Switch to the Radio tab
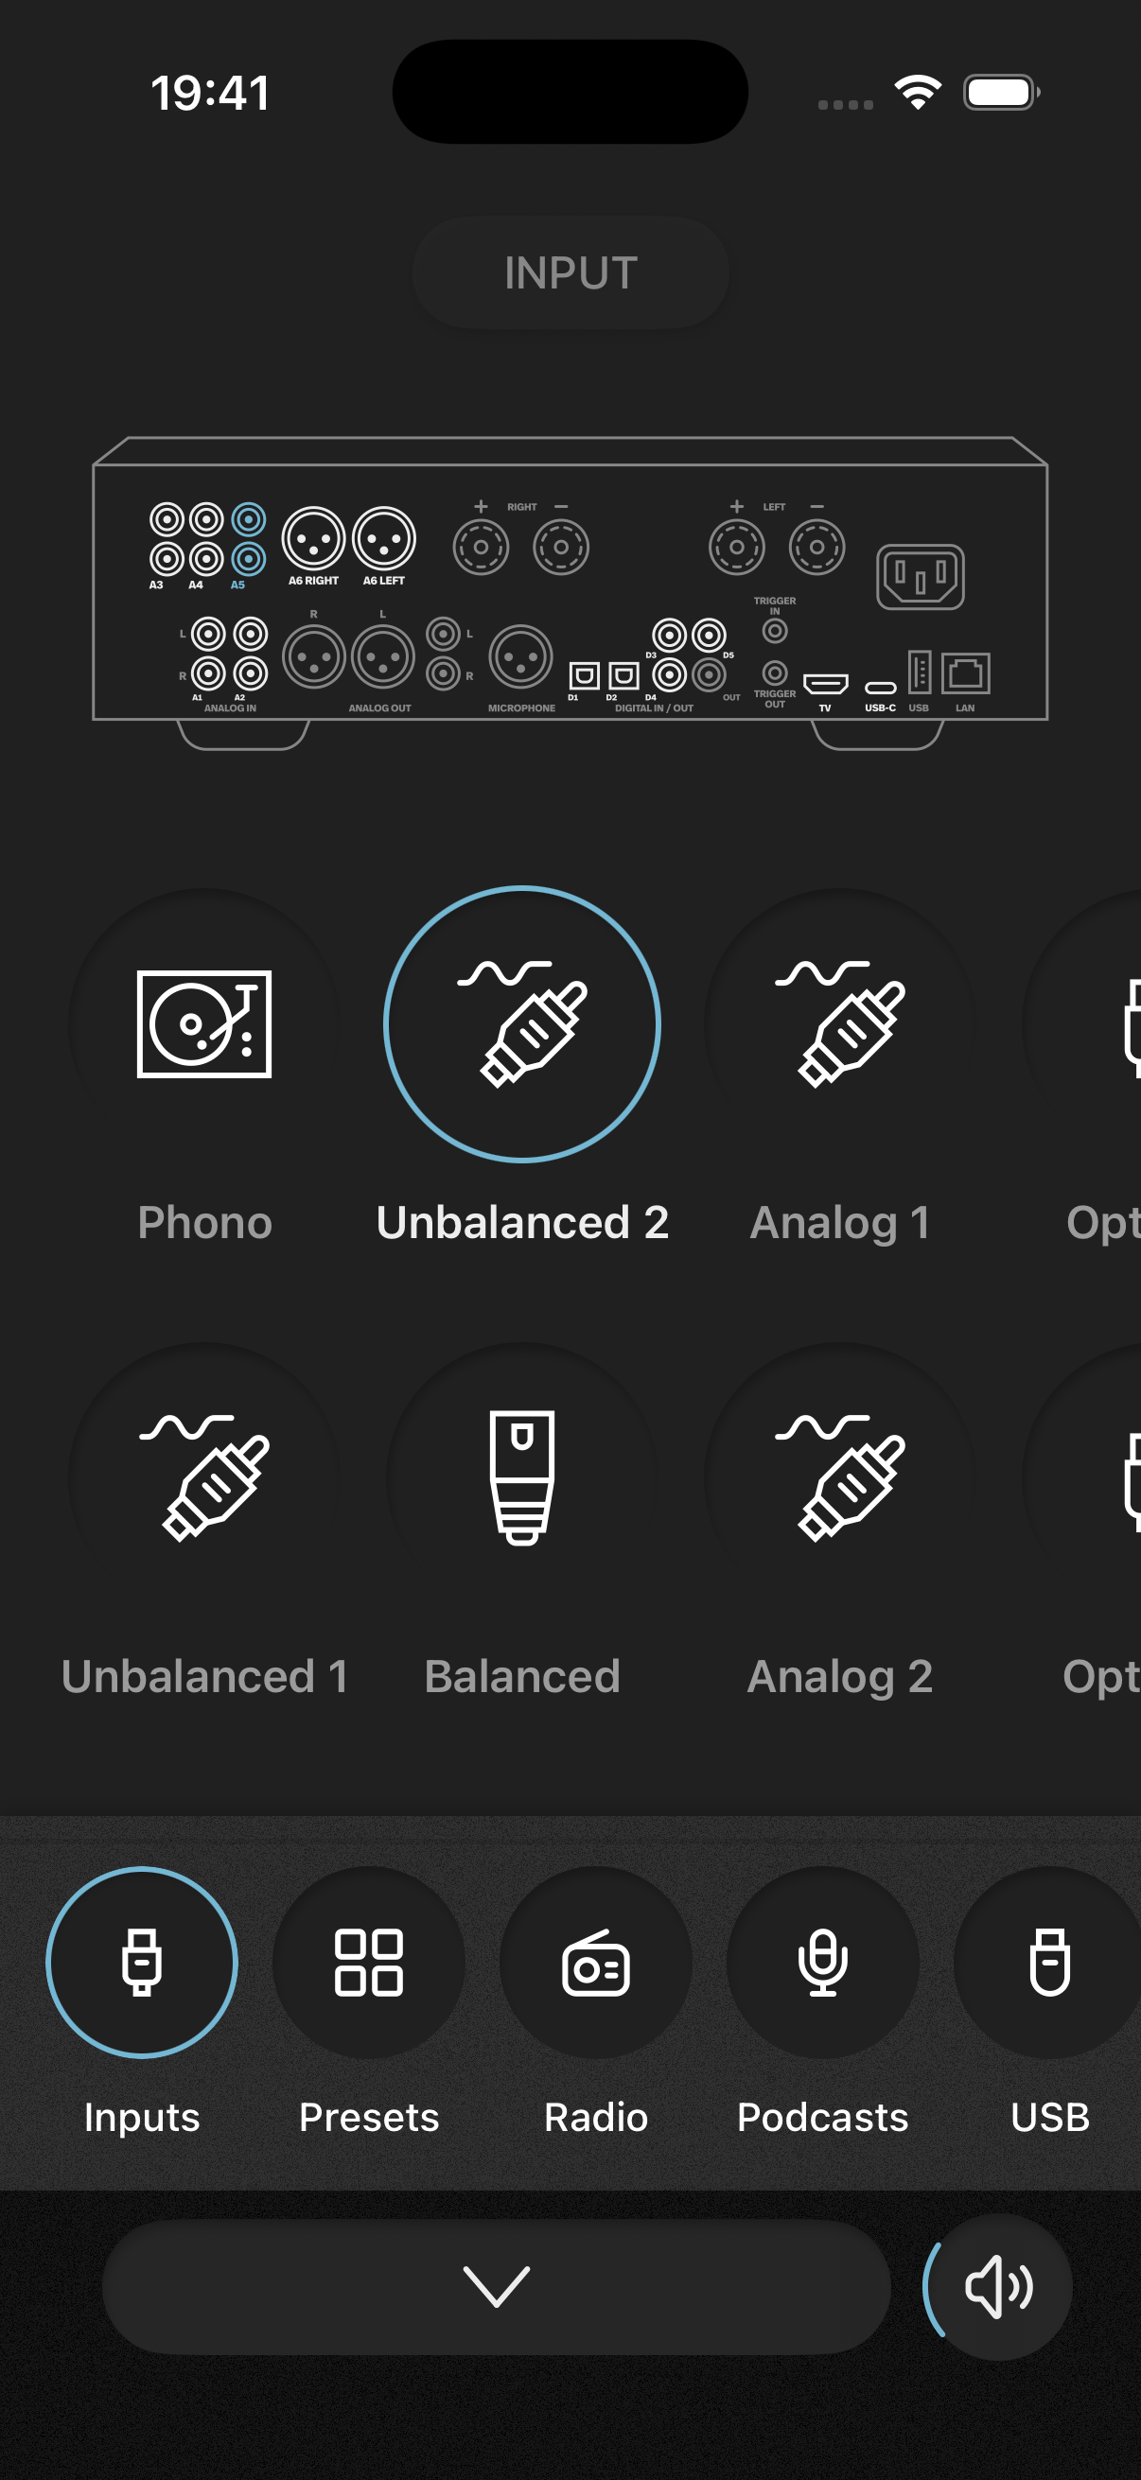Screen dimensions: 1141x2480 point(596,1962)
